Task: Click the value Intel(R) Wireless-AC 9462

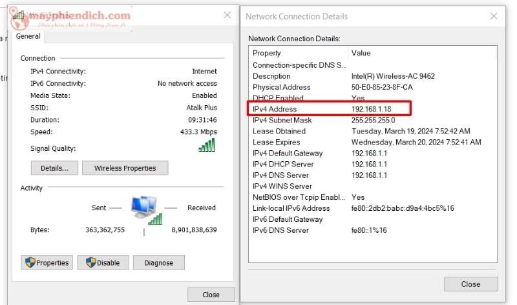Action: click(x=393, y=76)
